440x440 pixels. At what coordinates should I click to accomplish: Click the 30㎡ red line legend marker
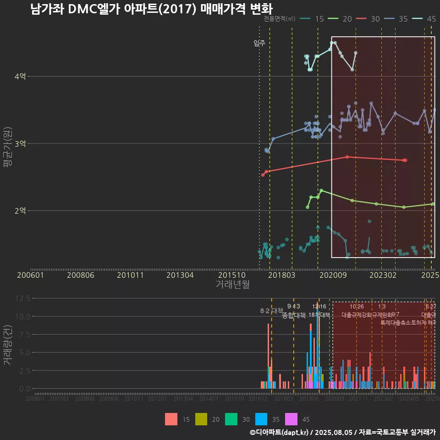coord(361,19)
